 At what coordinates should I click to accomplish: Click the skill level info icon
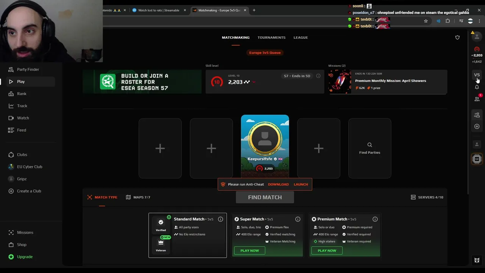point(318,76)
